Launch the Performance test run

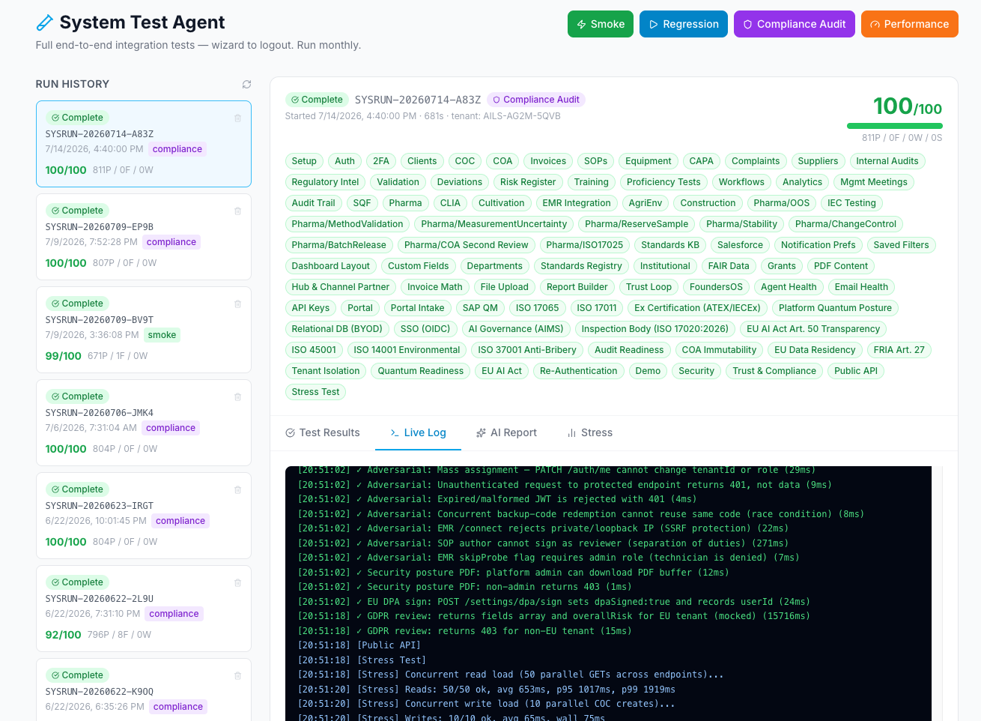[910, 24]
